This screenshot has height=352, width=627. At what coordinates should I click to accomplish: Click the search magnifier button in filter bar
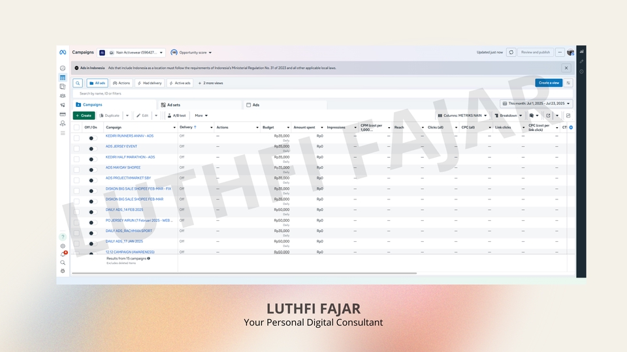pos(78,83)
